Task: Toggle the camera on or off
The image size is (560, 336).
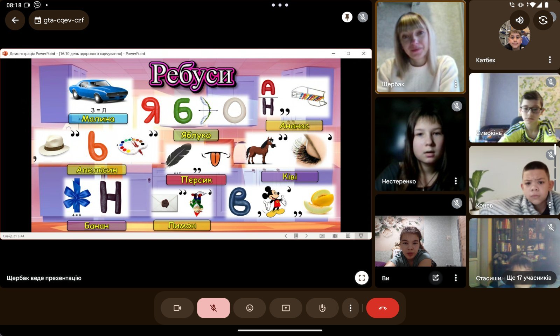Action: (177, 308)
